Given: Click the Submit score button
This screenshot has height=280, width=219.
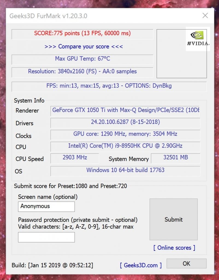Looking at the screenshot, I should pyautogui.click(x=173, y=219).
